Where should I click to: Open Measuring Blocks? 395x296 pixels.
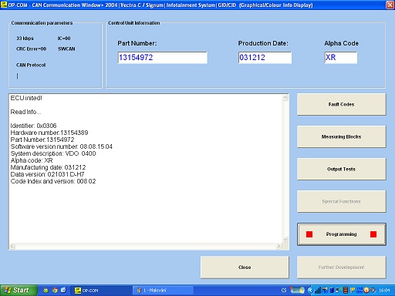341,136
